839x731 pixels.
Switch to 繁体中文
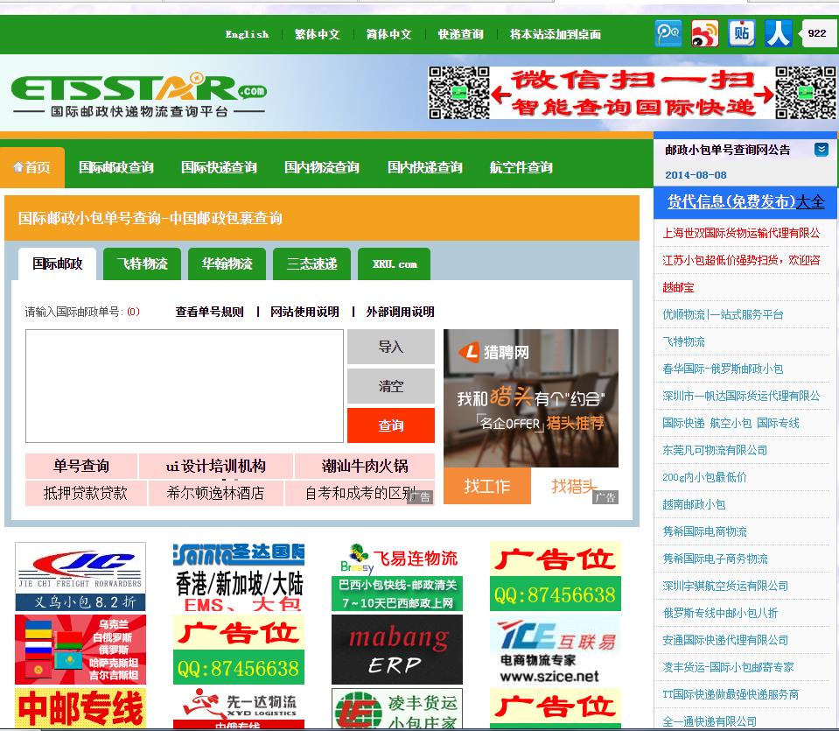click(318, 34)
